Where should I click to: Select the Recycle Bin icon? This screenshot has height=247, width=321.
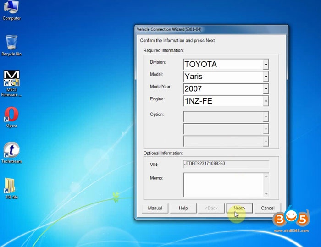(x=11, y=45)
